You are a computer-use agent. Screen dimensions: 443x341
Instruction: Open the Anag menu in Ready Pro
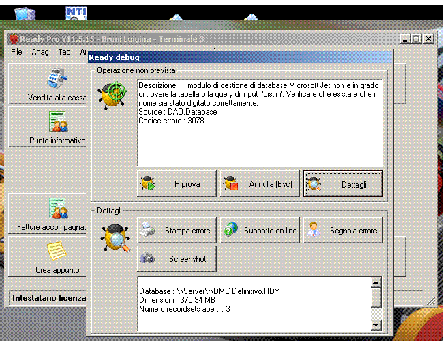coord(40,52)
